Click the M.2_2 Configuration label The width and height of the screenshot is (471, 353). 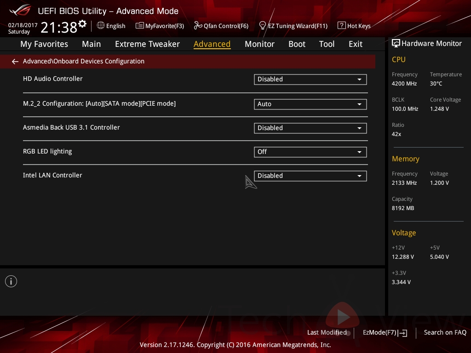(x=99, y=103)
